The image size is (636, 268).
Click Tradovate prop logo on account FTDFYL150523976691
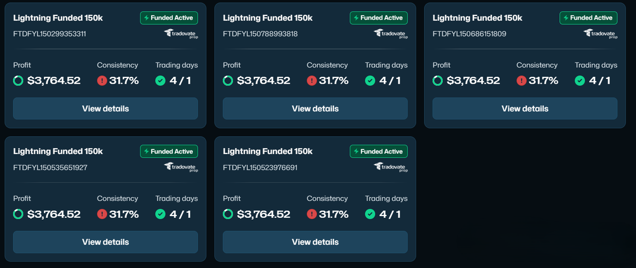pyautogui.click(x=391, y=167)
